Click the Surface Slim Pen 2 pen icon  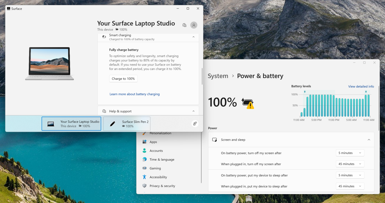tap(112, 124)
